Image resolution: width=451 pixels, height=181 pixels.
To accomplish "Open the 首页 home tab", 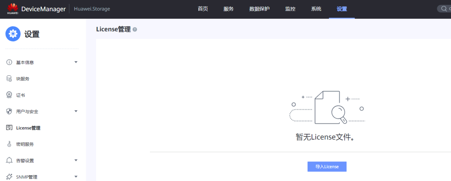I will click(203, 9).
